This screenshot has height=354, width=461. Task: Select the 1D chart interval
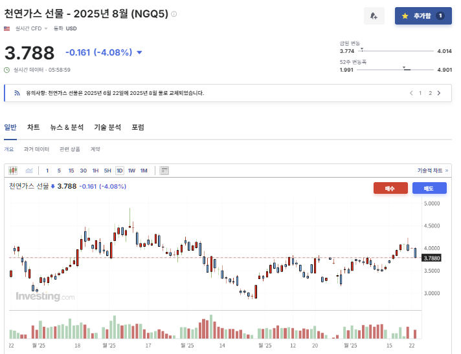tap(120, 171)
